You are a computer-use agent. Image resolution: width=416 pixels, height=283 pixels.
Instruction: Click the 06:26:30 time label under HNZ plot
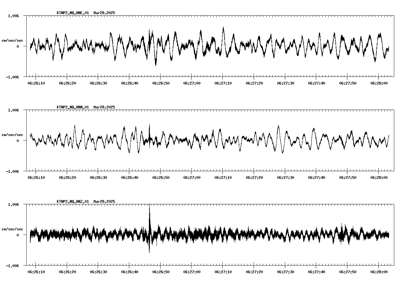click(98, 272)
